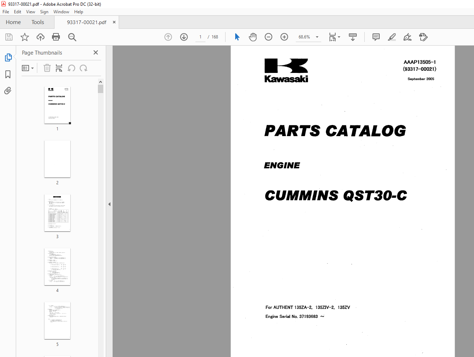Switch to the Tools tab
The image size is (474, 357).
[x=38, y=22]
